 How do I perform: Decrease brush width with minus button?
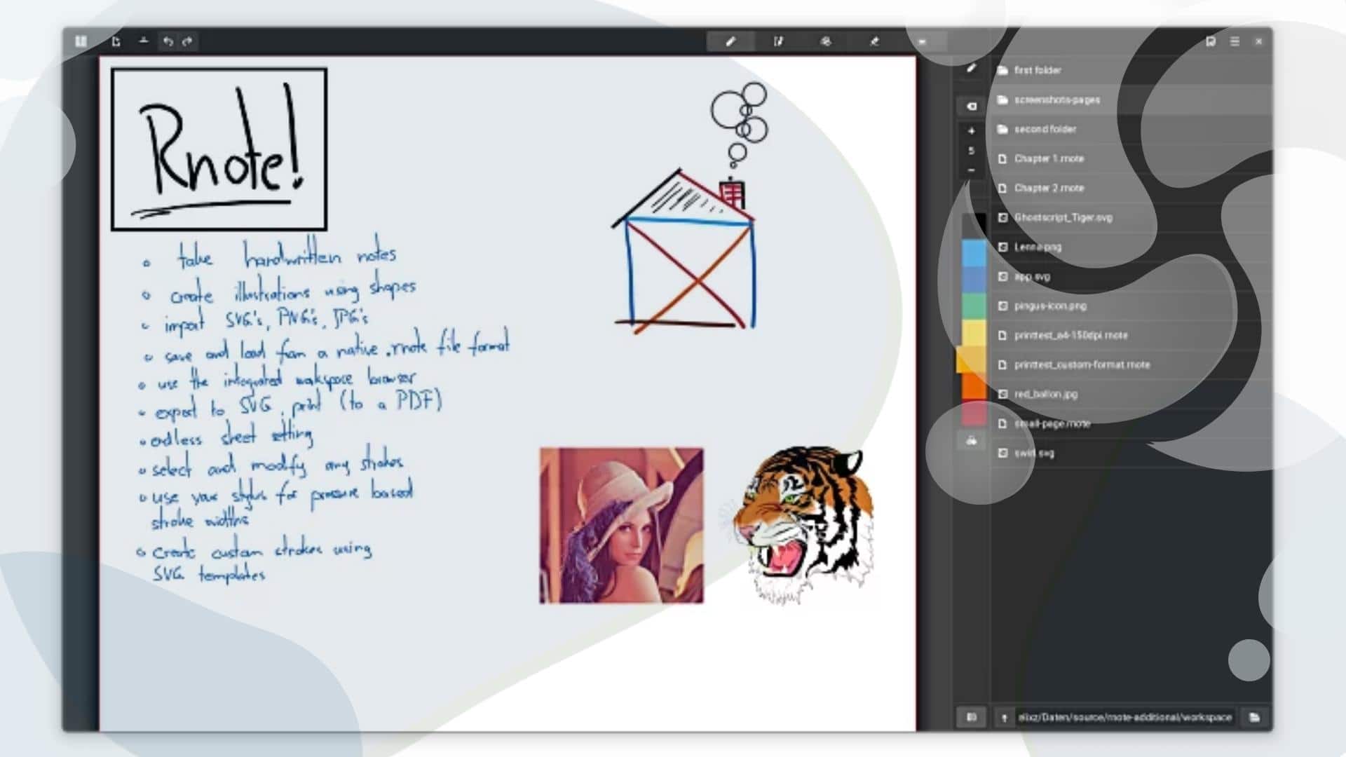pyautogui.click(x=971, y=170)
